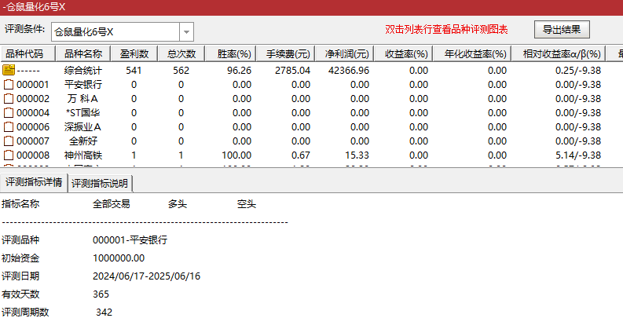Click 神州高铁 net profit 15.33
This screenshot has height=318, width=623.
coord(357,155)
